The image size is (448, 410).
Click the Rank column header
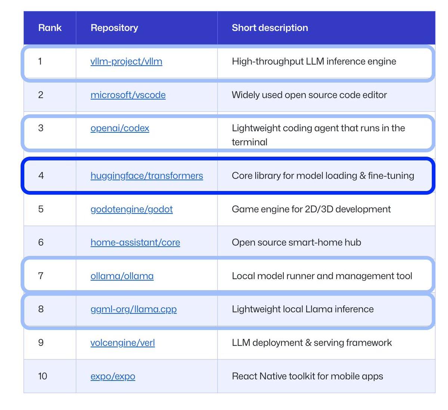click(50, 28)
